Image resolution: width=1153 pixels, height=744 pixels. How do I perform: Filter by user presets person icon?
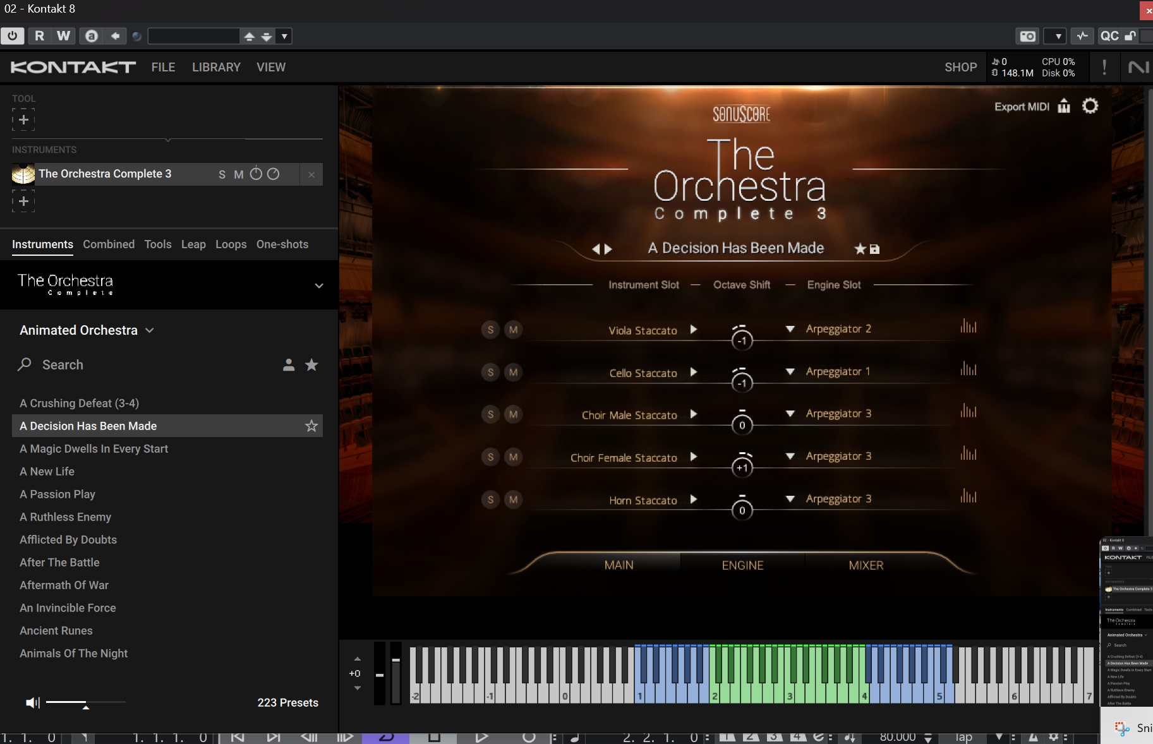289,364
